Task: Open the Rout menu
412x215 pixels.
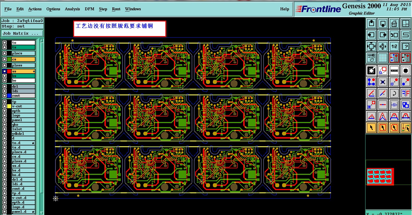Action: [116, 9]
